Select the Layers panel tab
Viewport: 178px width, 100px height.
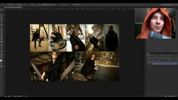pos(148,53)
